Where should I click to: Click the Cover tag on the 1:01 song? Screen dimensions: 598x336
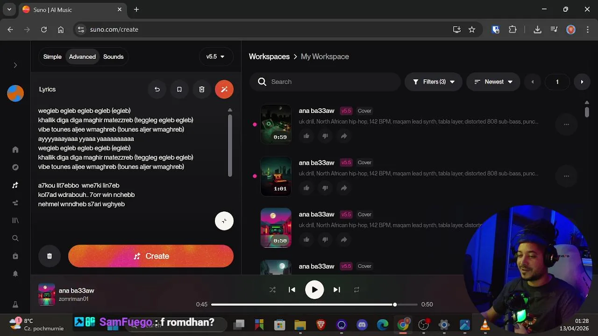364,163
